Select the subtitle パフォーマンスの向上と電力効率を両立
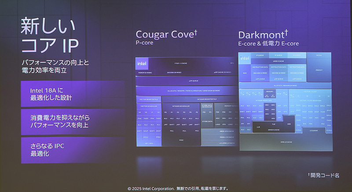 (55, 66)
